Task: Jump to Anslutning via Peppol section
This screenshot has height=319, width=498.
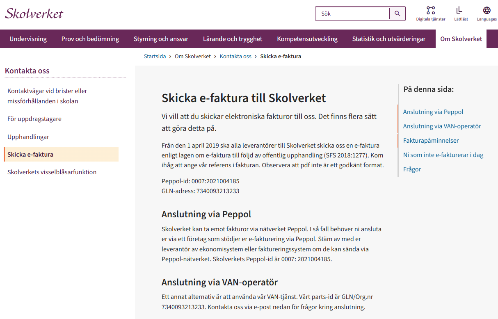Action: point(433,112)
